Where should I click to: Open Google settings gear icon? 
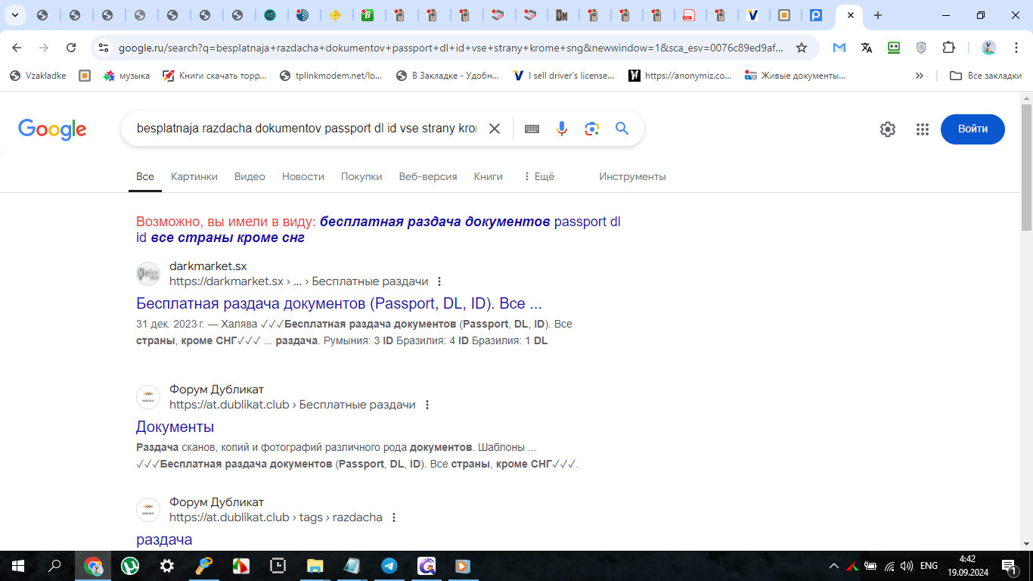pyautogui.click(x=888, y=129)
